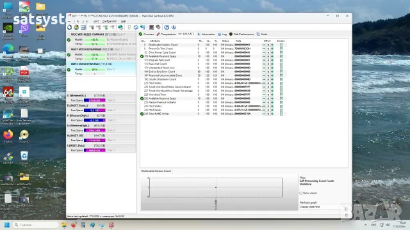Viewport: 410px width, 230px height.
Task: Click free space bar for drive G:
Action: tap(94, 130)
